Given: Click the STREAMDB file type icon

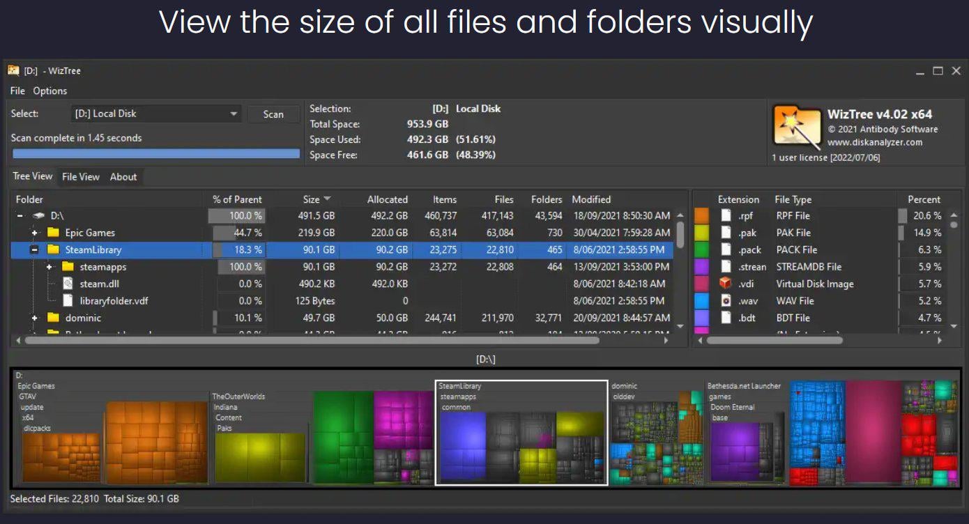Looking at the screenshot, I should pyautogui.click(x=726, y=267).
